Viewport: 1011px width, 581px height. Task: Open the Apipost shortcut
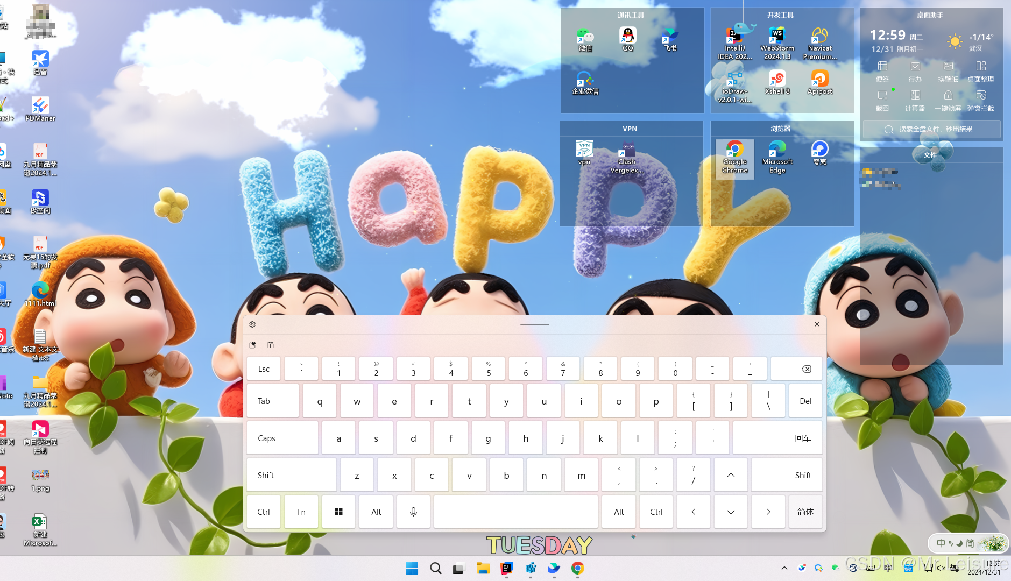[820, 83]
